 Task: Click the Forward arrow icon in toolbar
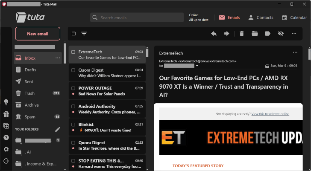click(x=226, y=34)
